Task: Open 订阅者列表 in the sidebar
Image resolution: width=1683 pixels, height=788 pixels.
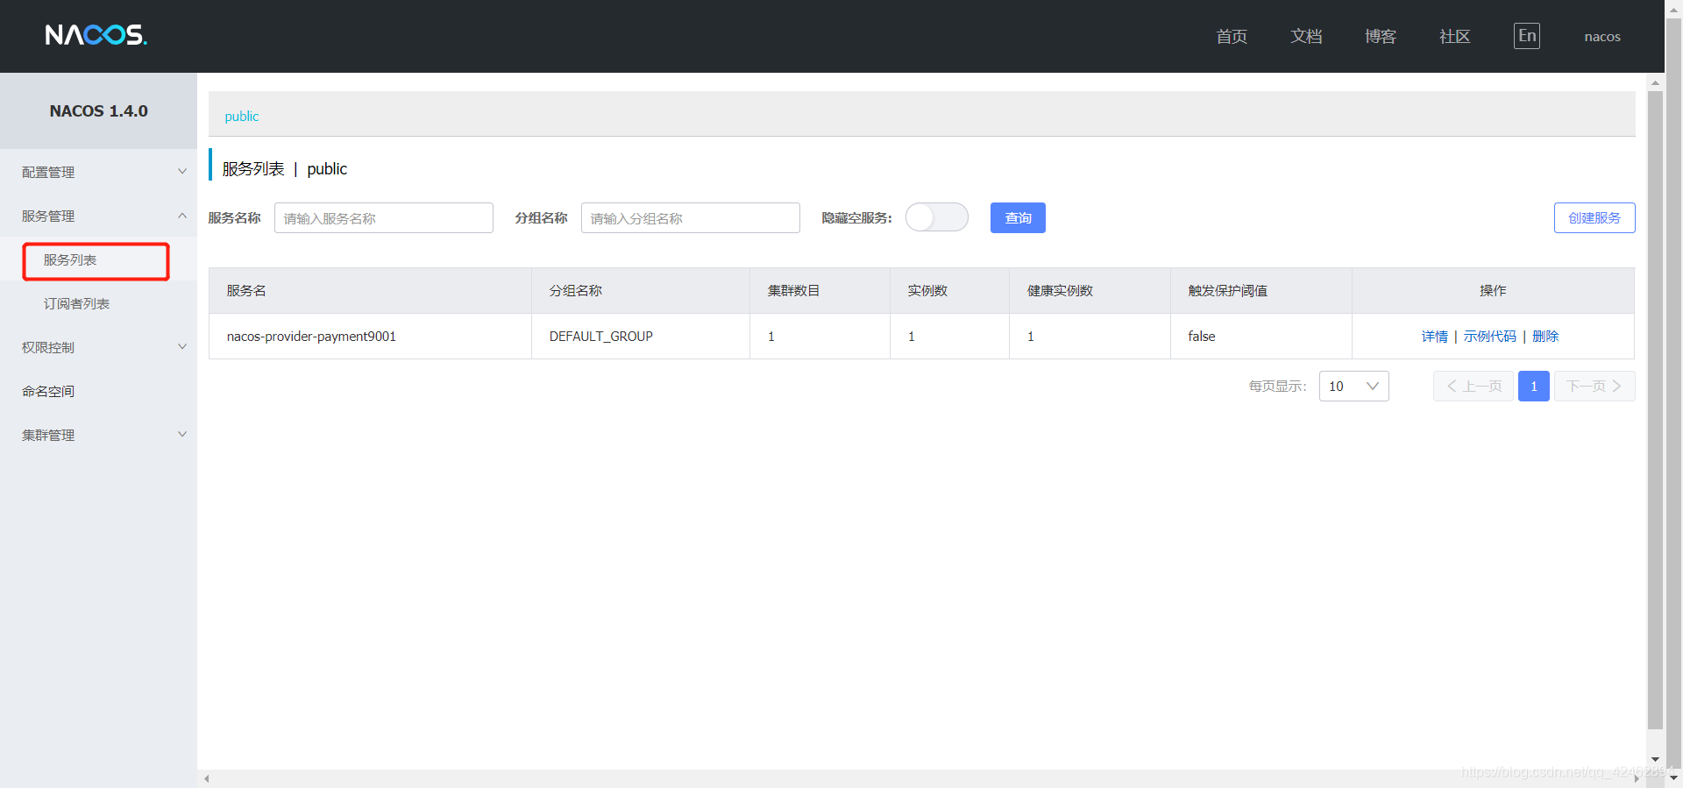Action: point(76,304)
